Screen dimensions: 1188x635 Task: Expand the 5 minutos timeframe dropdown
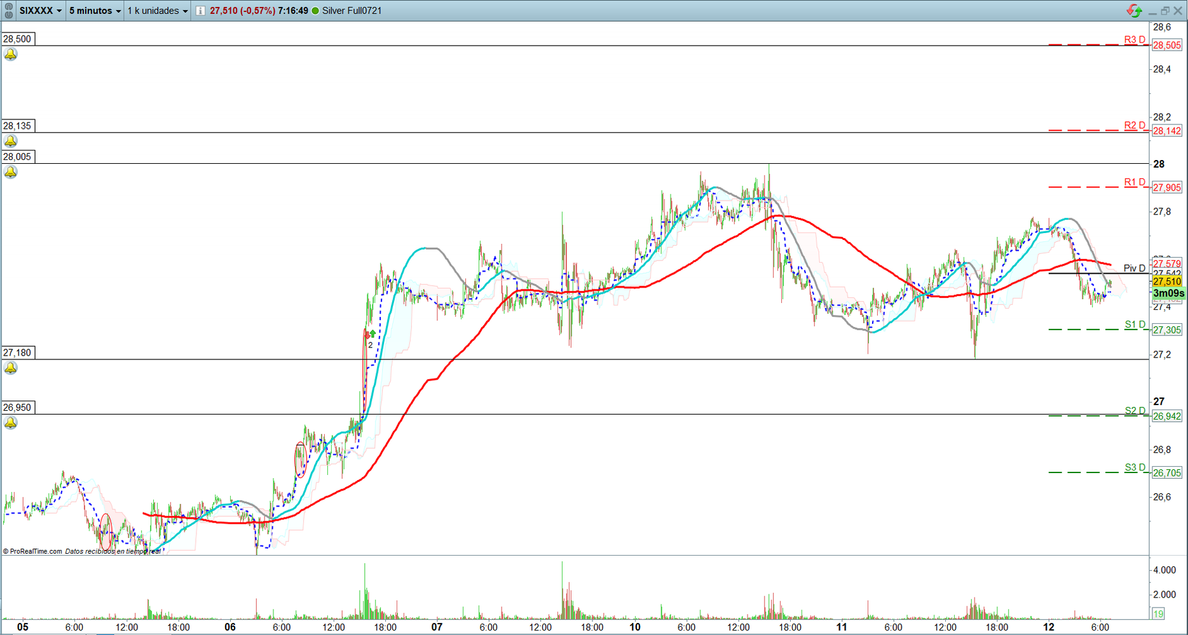tap(95, 11)
